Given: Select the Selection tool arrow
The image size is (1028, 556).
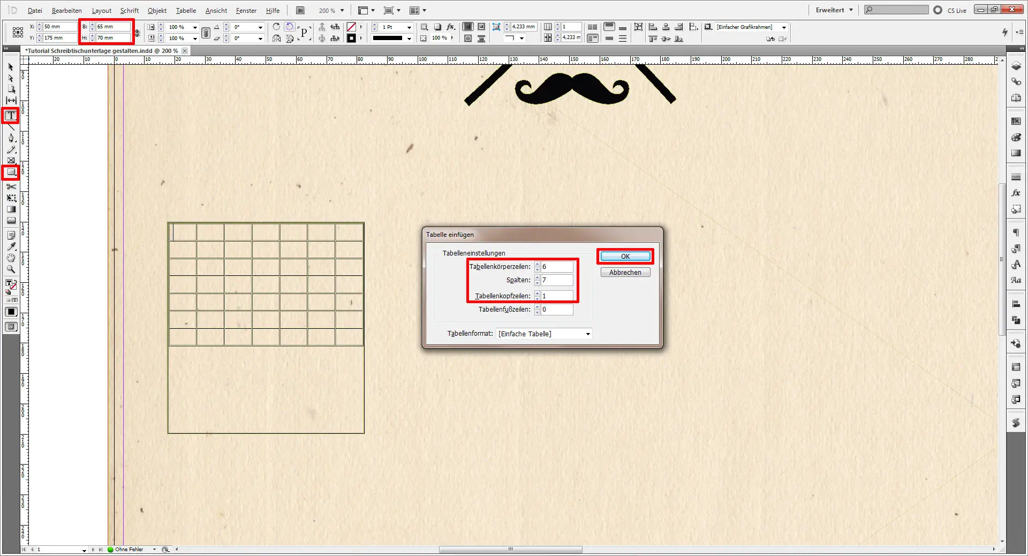Looking at the screenshot, I should tap(10, 67).
